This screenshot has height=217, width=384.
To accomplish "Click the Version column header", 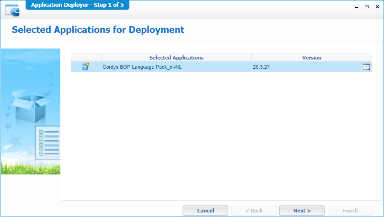I will [x=311, y=58].
